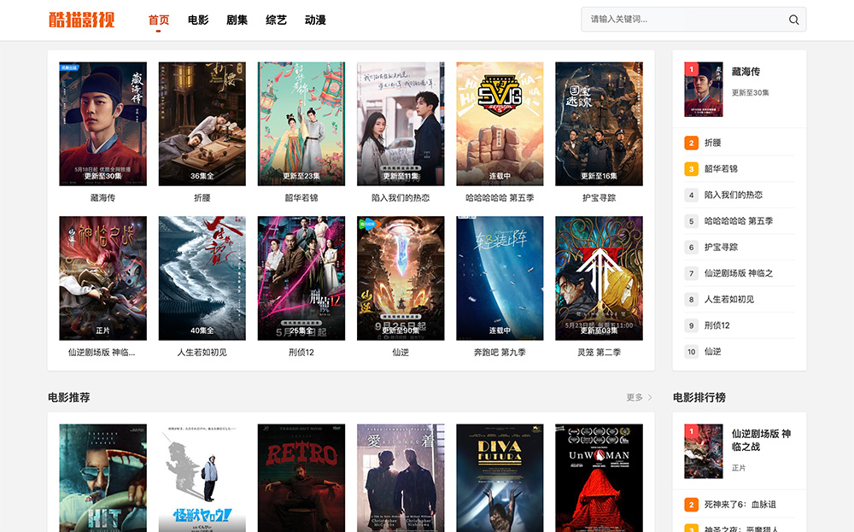Open the 哈哈哈哈哈 第五季 poster thumbnail
The image size is (854, 532).
click(x=500, y=124)
